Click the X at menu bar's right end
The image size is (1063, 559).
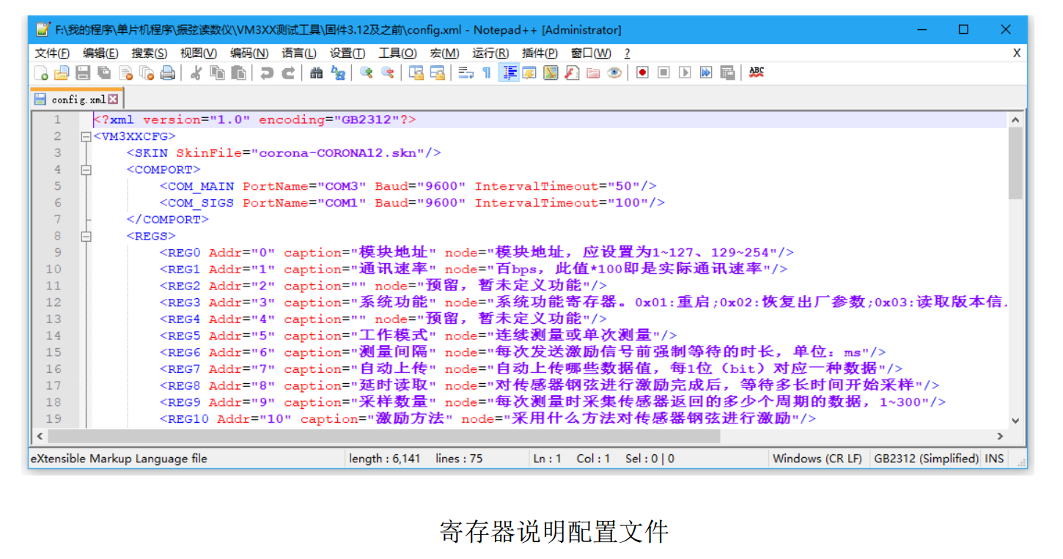(x=1017, y=53)
